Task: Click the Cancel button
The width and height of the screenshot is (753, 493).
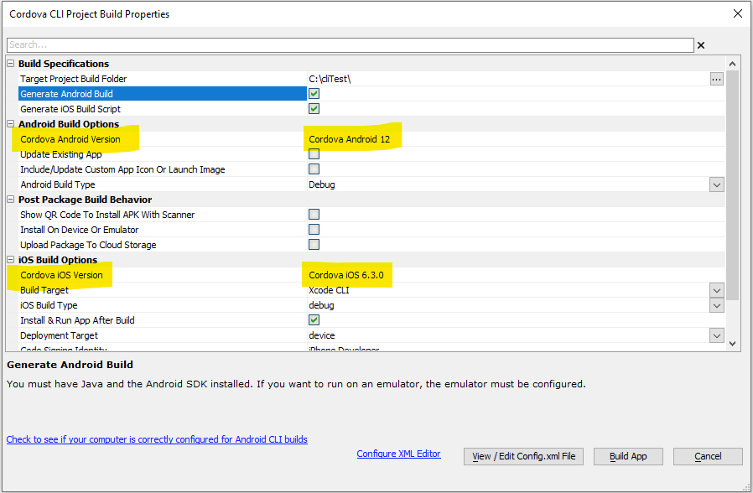Action: pyautogui.click(x=708, y=456)
